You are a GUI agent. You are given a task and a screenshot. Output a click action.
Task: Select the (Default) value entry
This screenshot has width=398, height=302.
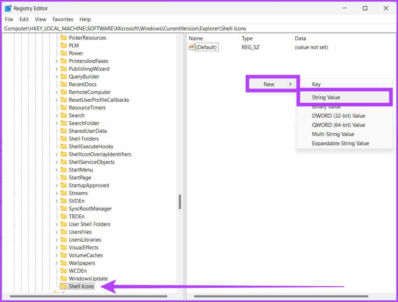click(207, 47)
